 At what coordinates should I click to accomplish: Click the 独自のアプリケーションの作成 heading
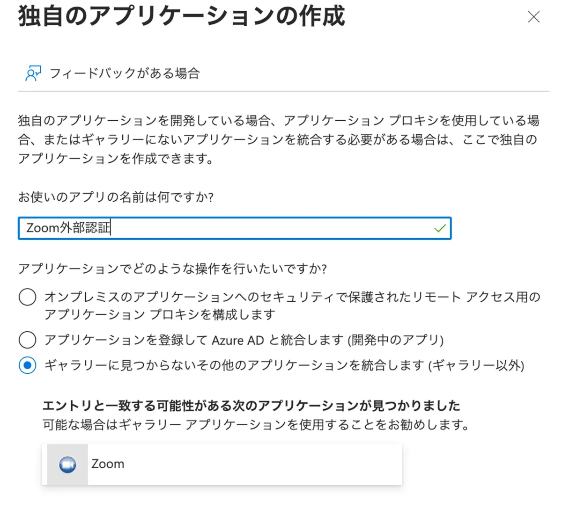(x=182, y=17)
